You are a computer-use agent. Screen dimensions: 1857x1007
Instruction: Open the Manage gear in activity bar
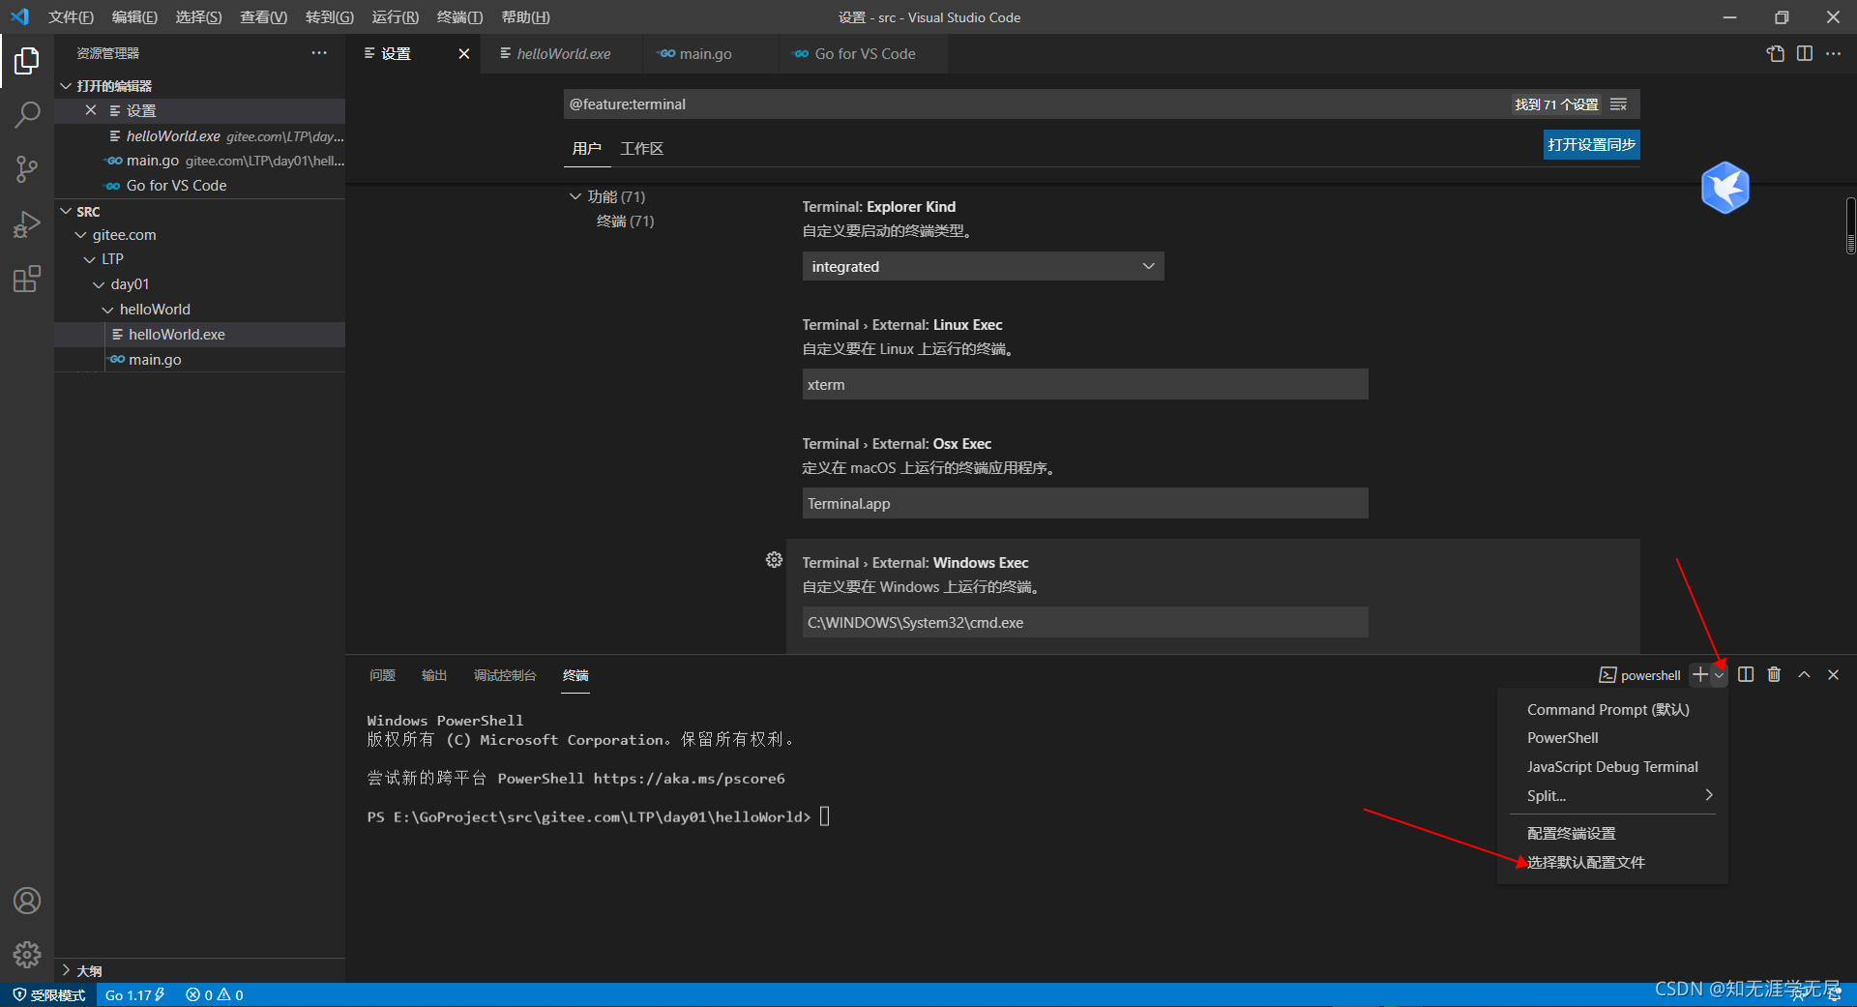point(27,955)
